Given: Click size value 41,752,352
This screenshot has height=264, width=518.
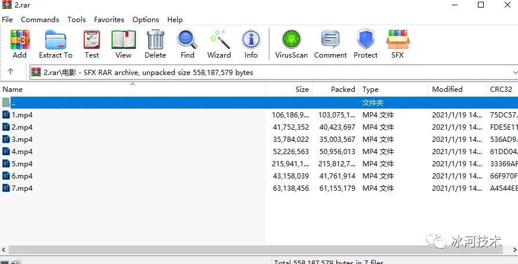Looking at the screenshot, I should pos(291,127).
